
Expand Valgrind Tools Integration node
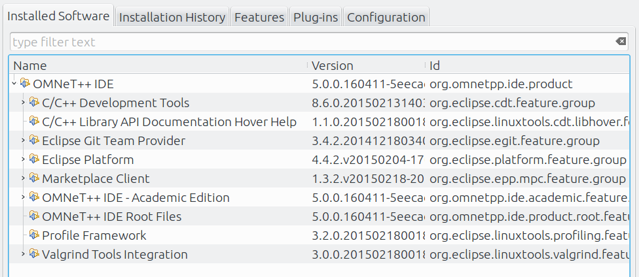pos(23,254)
